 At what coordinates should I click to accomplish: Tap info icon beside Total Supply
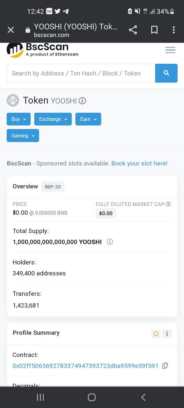click(x=110, y=242)
